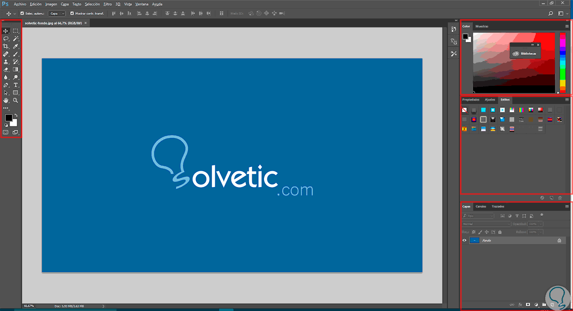This screenshot has width=573, height=311.
Task: Link layers chain icon
Action: coord(512,304)
